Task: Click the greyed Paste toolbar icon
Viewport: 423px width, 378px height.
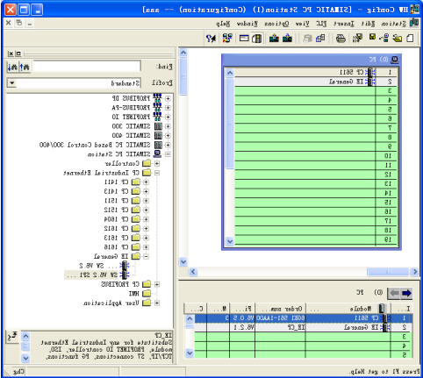Action: pos(307,39)
